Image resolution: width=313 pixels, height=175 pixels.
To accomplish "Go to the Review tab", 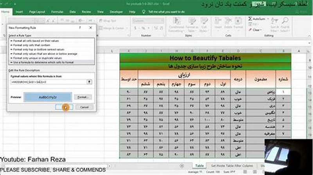I will pos(86,12).
